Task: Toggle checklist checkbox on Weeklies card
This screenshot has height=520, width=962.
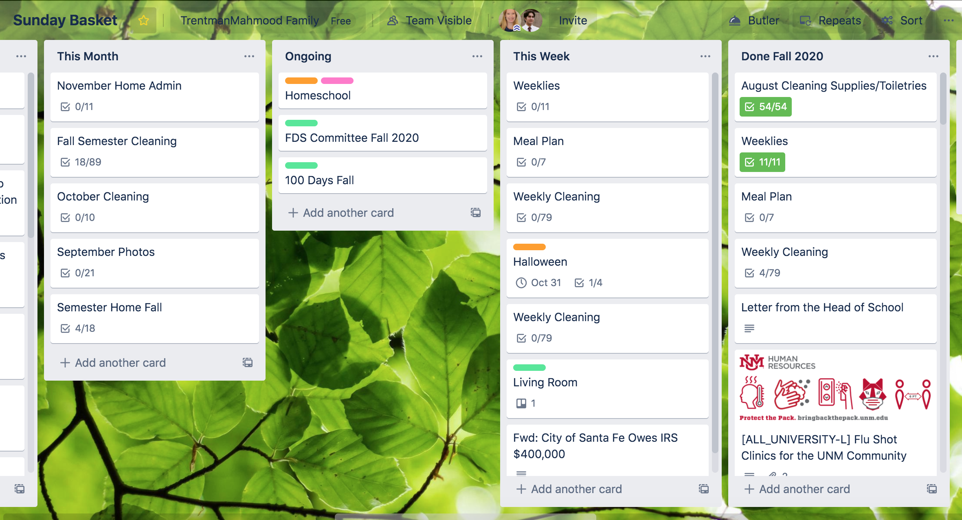Action: (x=522, y=106)
